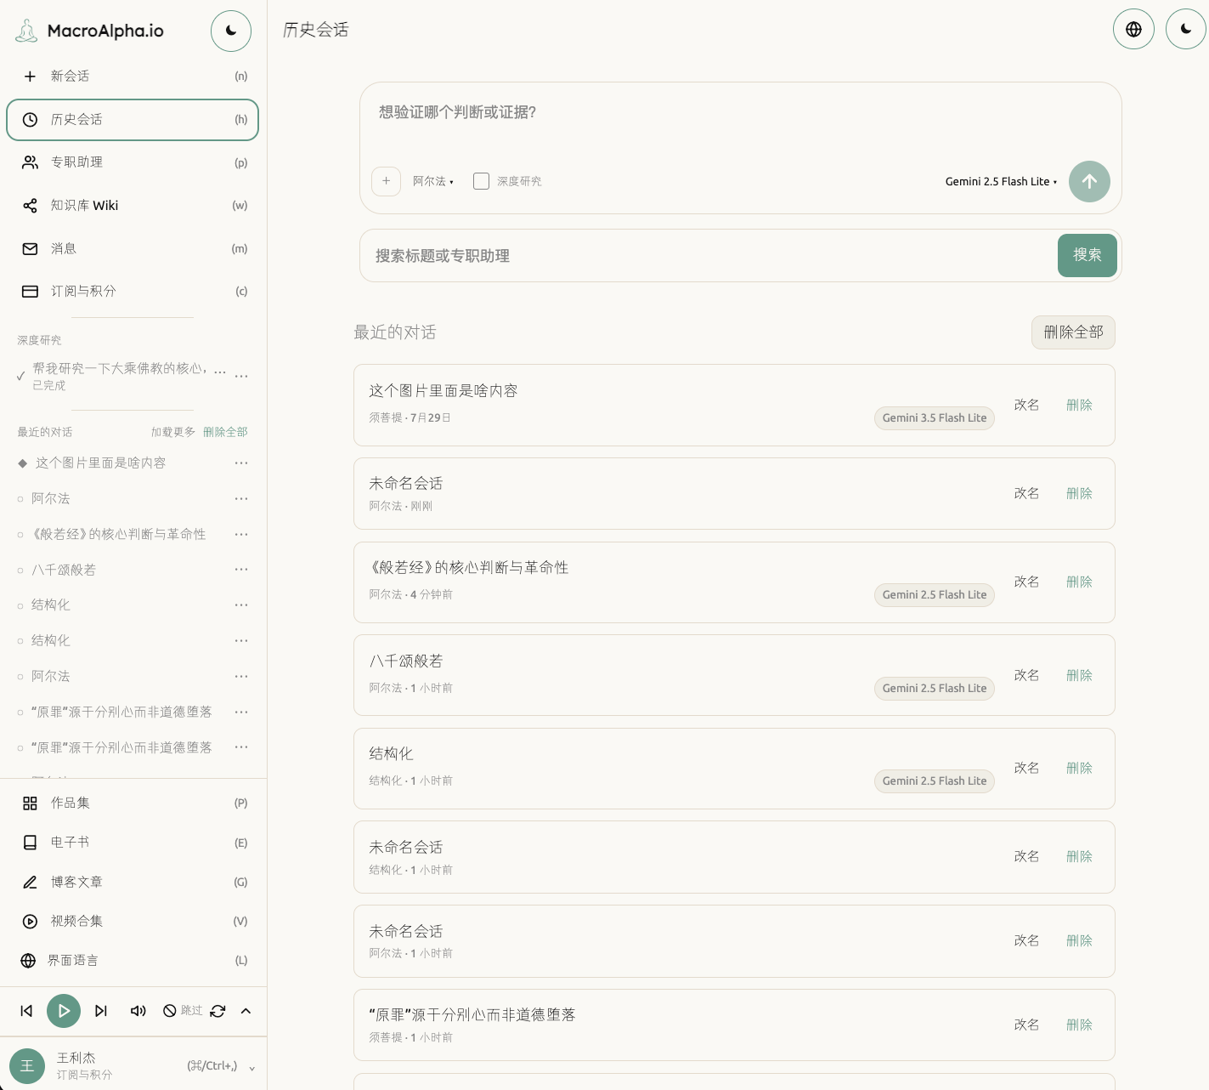This screenshot has width=1209, height=1090.
Task: Rename the 《般若经》的核心判断与革命性 card
Action: click(1026, 582)
